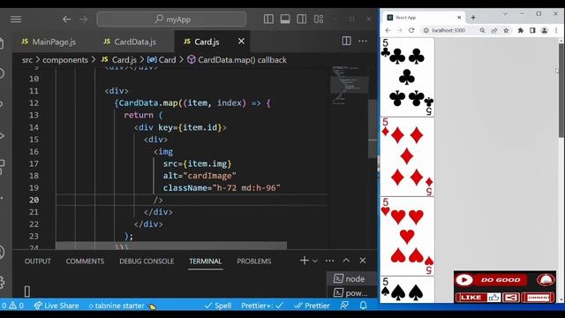
Task: Open the terminal panel more actions ellipsis
Action: (x=329, y=261)
